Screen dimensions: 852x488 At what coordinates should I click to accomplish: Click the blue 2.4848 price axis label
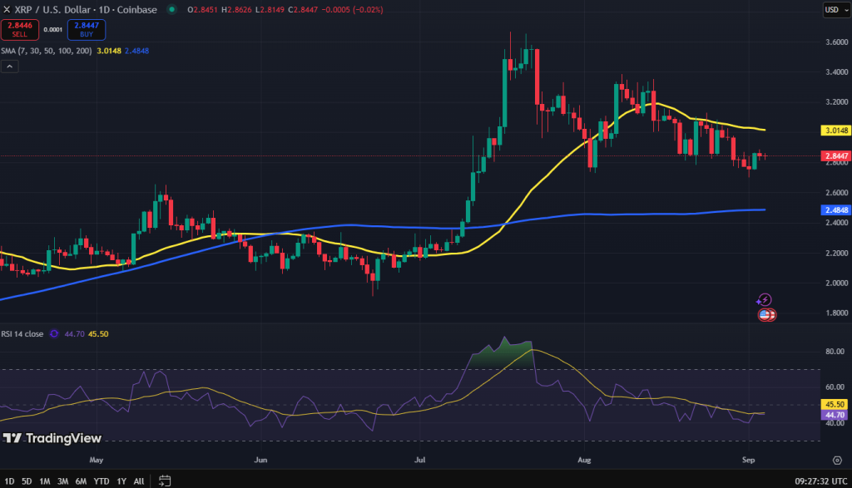(x=836, y=210)
